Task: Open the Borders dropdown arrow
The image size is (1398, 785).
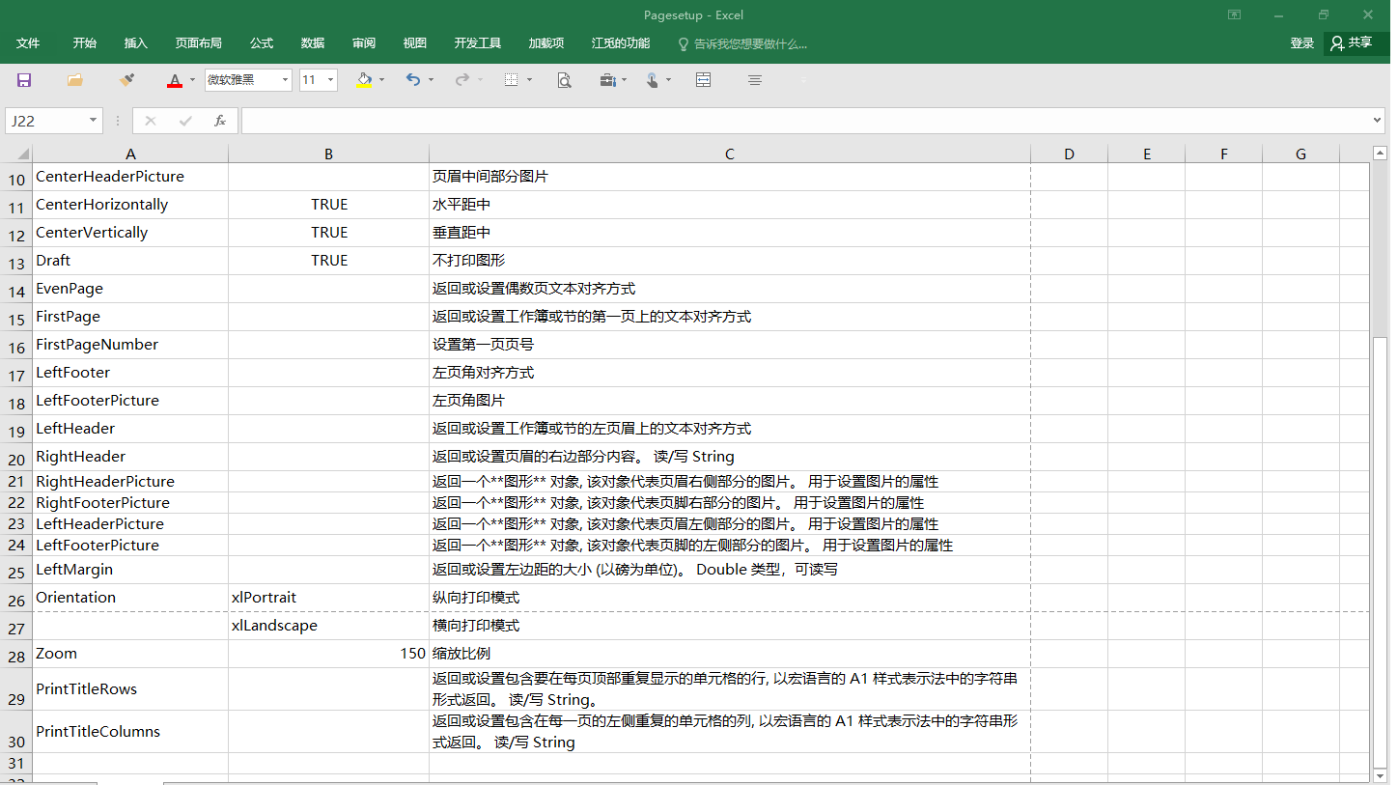Action: 529,80
